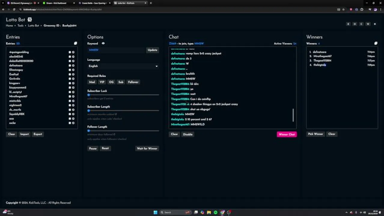The image size is (384, 216).
Task: Click the Disable chat button
Action: (x=188, y=134)
